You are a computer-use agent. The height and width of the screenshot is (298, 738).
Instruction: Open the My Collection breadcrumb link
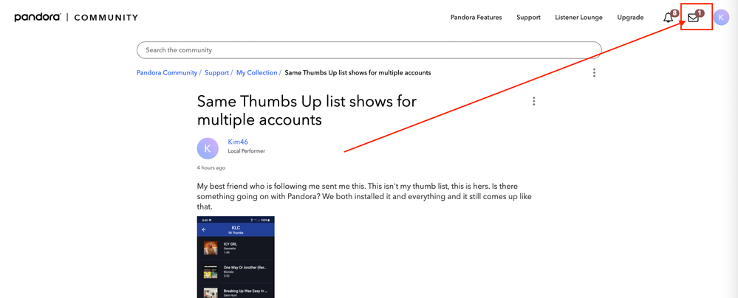tap(256, 73)
